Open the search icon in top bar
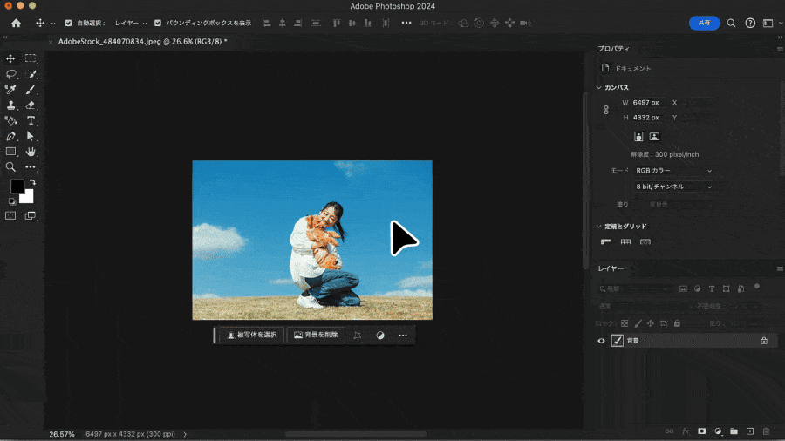The image size is (785, 441). (731, 23)
